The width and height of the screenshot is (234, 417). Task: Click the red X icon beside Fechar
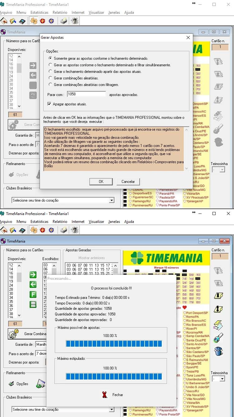(x=105, y=395)
